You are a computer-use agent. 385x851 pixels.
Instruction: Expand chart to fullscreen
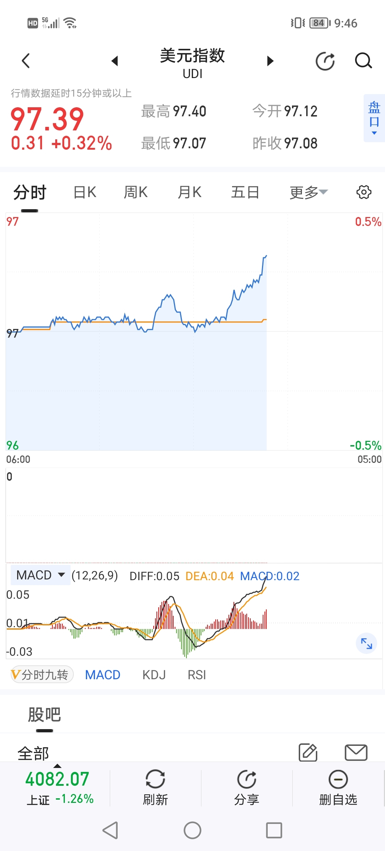tap(366, 643)
